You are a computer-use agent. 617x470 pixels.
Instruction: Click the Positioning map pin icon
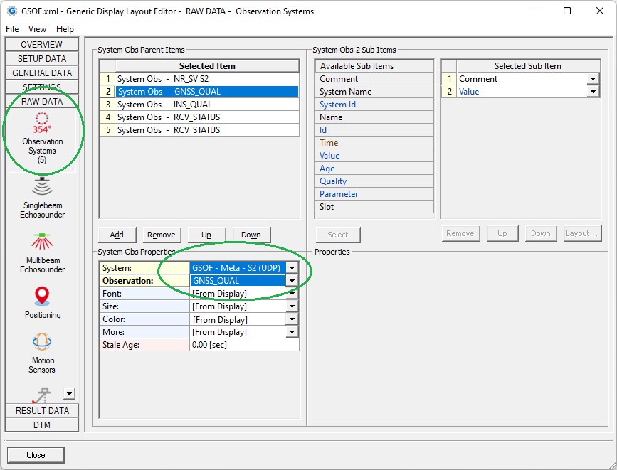click(42, 296)
